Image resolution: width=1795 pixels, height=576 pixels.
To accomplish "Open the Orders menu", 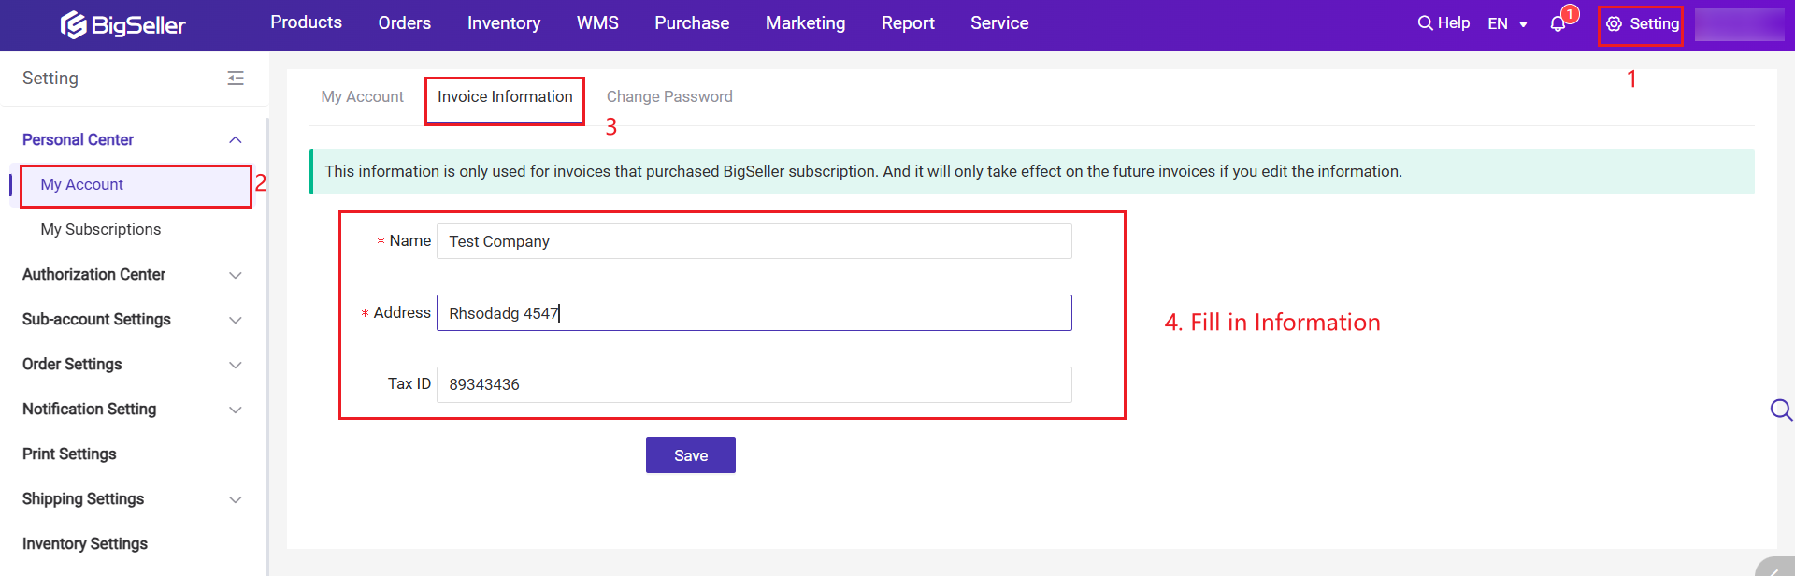I will [405, 23].
